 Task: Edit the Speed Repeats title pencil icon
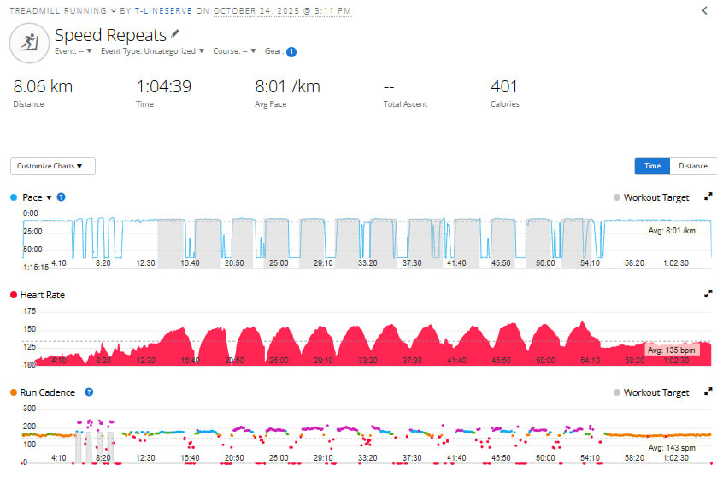175,34
